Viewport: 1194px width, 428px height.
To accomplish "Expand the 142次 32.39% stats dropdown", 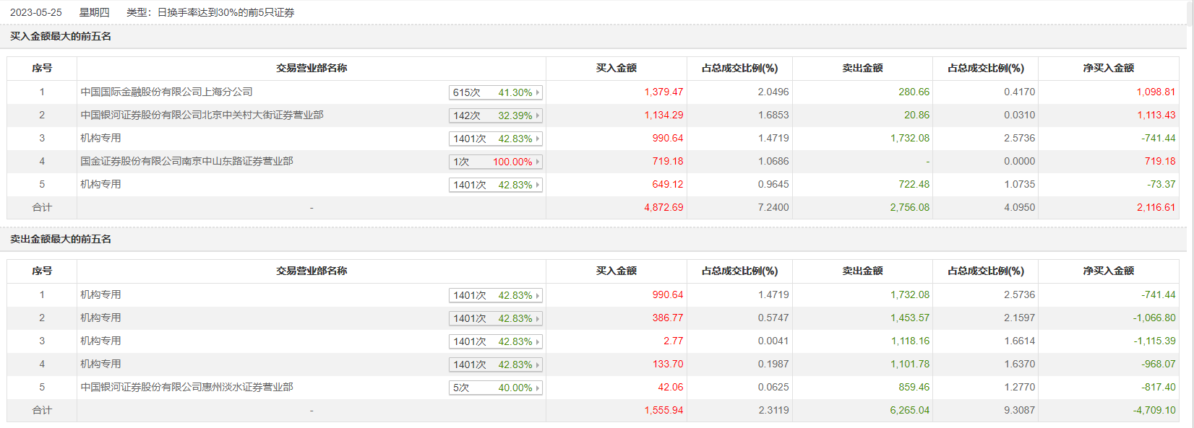I will pos(495,115).
